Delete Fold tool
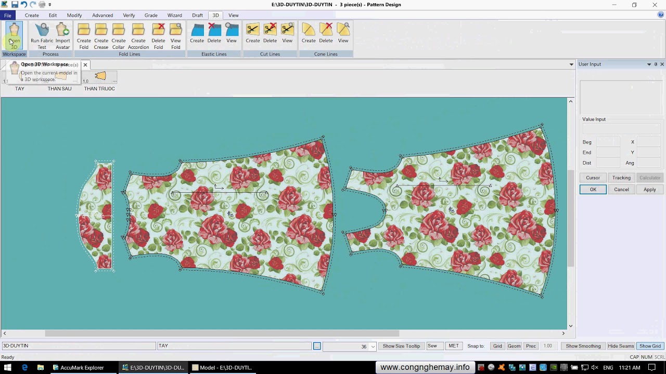Screen dimensions: 666x374 (158, 36)
